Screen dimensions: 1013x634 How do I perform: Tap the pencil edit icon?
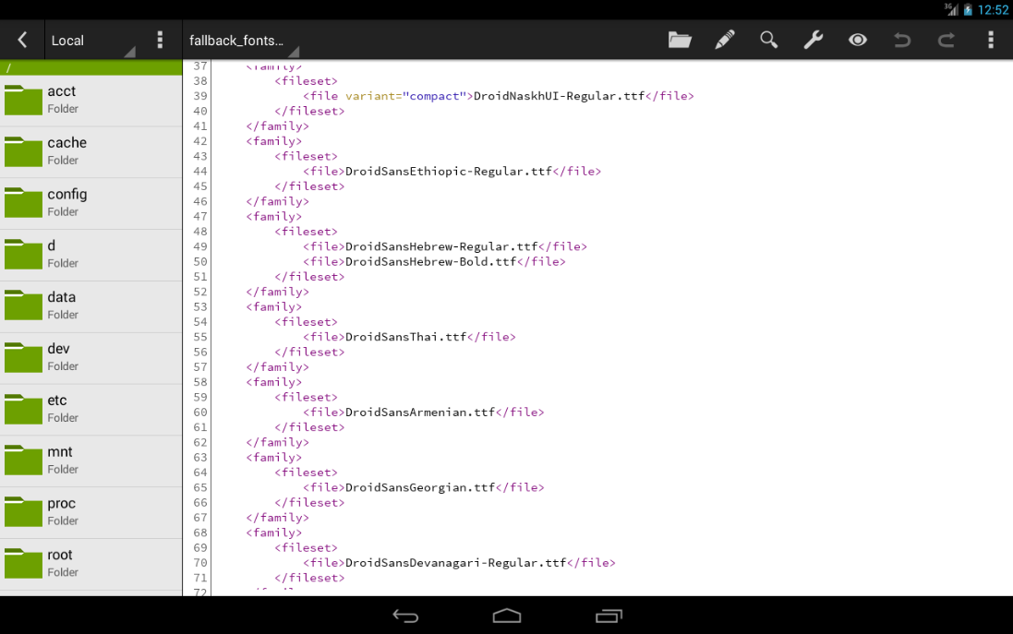(x=725, y=40)
